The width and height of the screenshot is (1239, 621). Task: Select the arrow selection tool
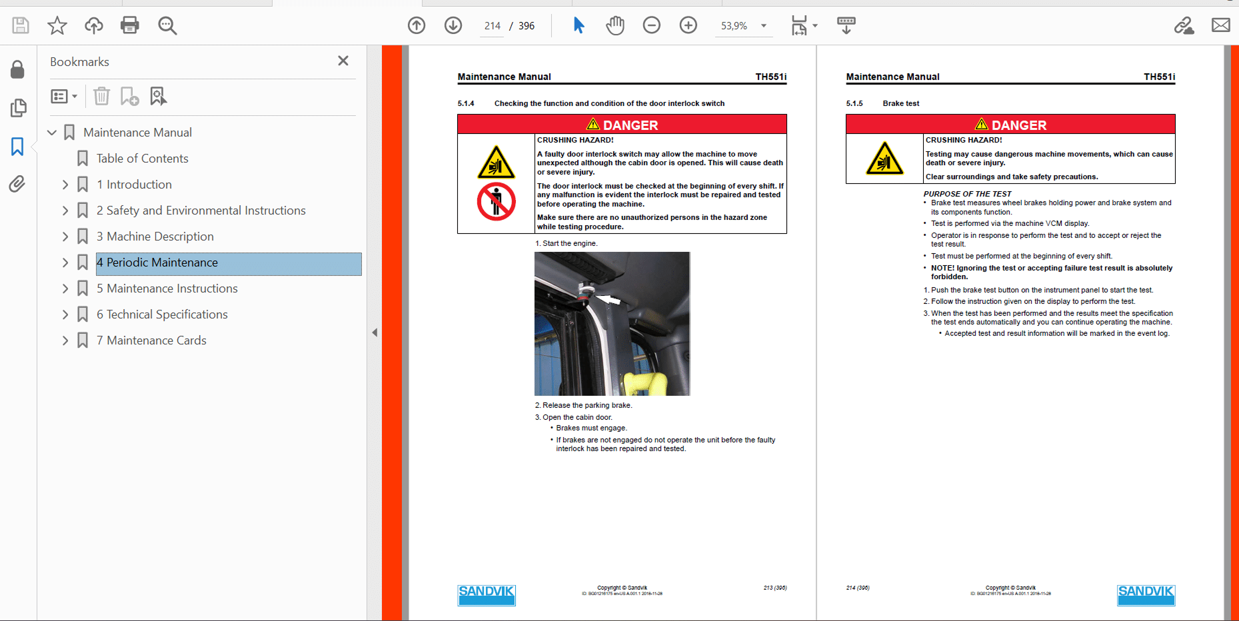579,25
